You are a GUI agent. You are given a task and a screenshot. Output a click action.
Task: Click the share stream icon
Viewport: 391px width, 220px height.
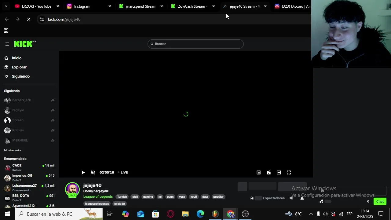click(291, 198)
